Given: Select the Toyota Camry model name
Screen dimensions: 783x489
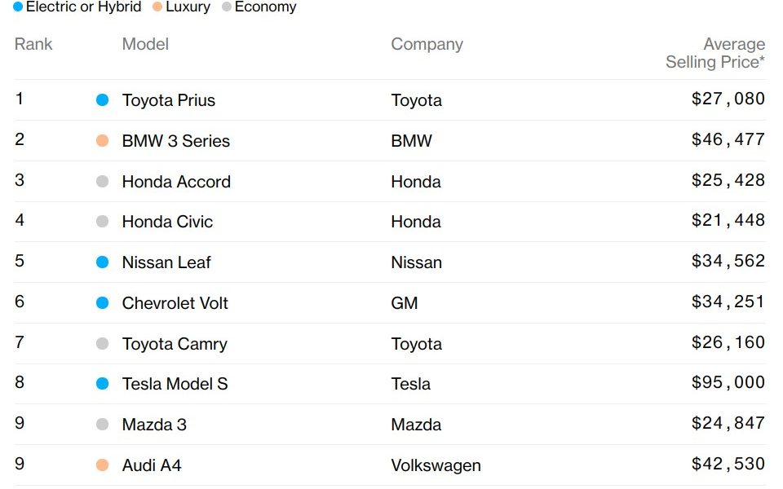Looking at the screenshot, I should click(175, 344).
